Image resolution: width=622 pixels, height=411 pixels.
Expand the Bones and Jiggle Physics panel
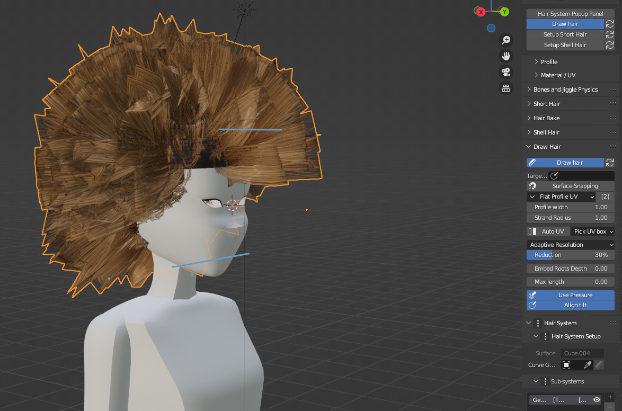(x=529, y=90)
